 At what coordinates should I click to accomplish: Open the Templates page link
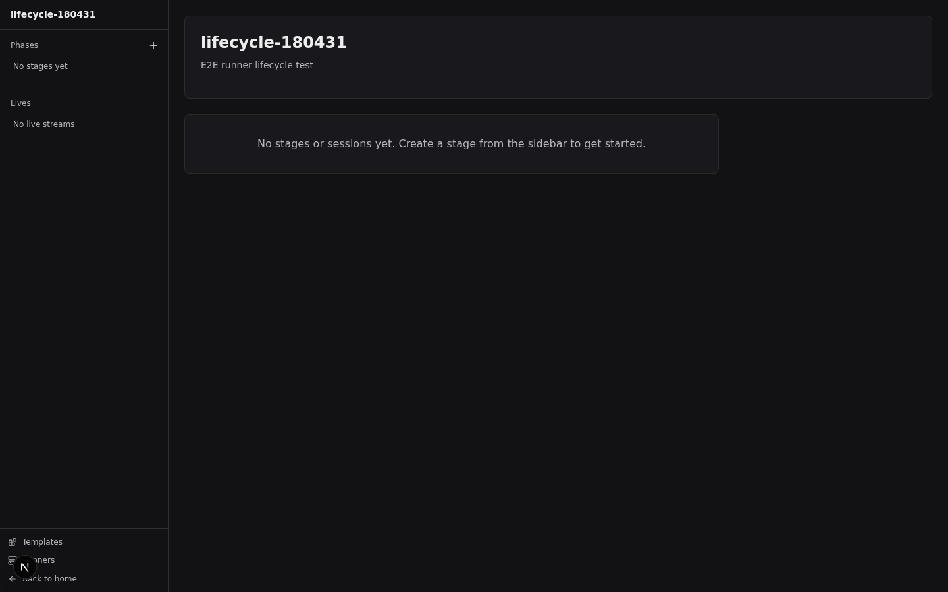pyautogui.click(x=42, y=542)
